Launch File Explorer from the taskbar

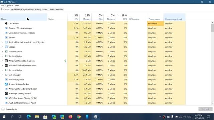37,117
